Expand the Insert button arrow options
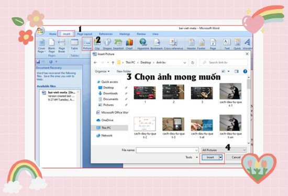The height and width of the screenshot is (196, 288). tap(221, 157)
